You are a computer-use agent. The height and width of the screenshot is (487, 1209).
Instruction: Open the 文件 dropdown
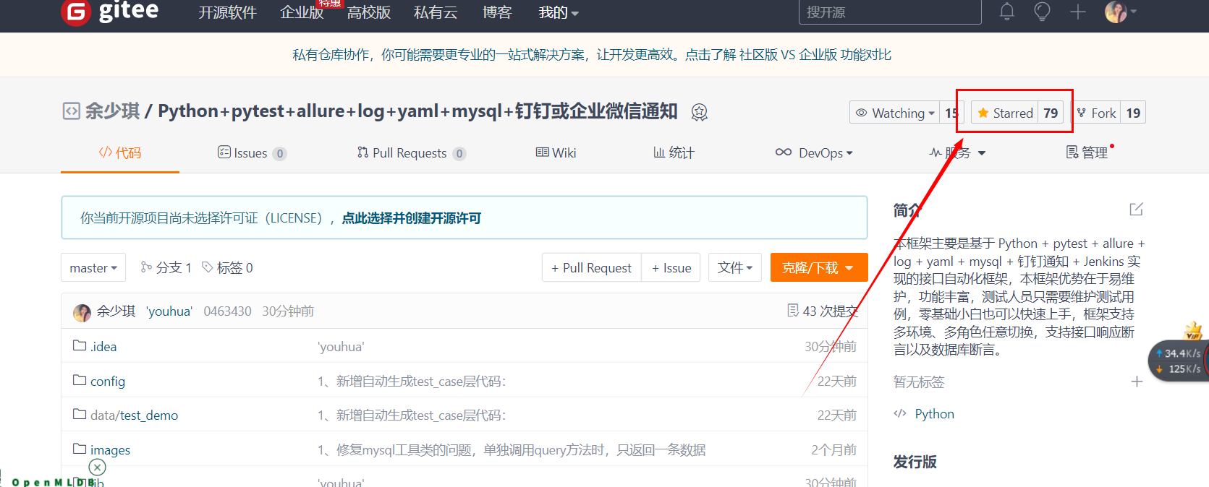(x=735, y=267)
